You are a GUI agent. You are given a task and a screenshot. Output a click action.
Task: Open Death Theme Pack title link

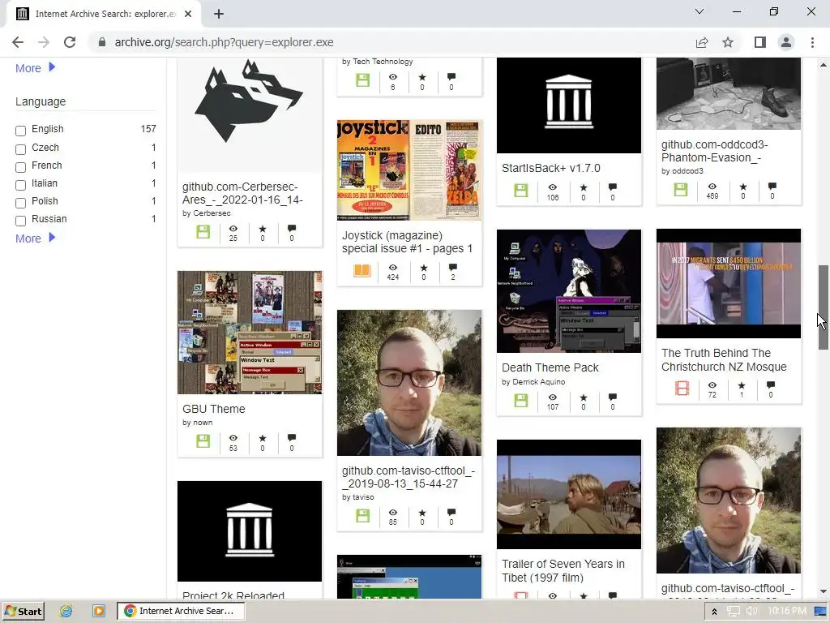coord(550,367)
